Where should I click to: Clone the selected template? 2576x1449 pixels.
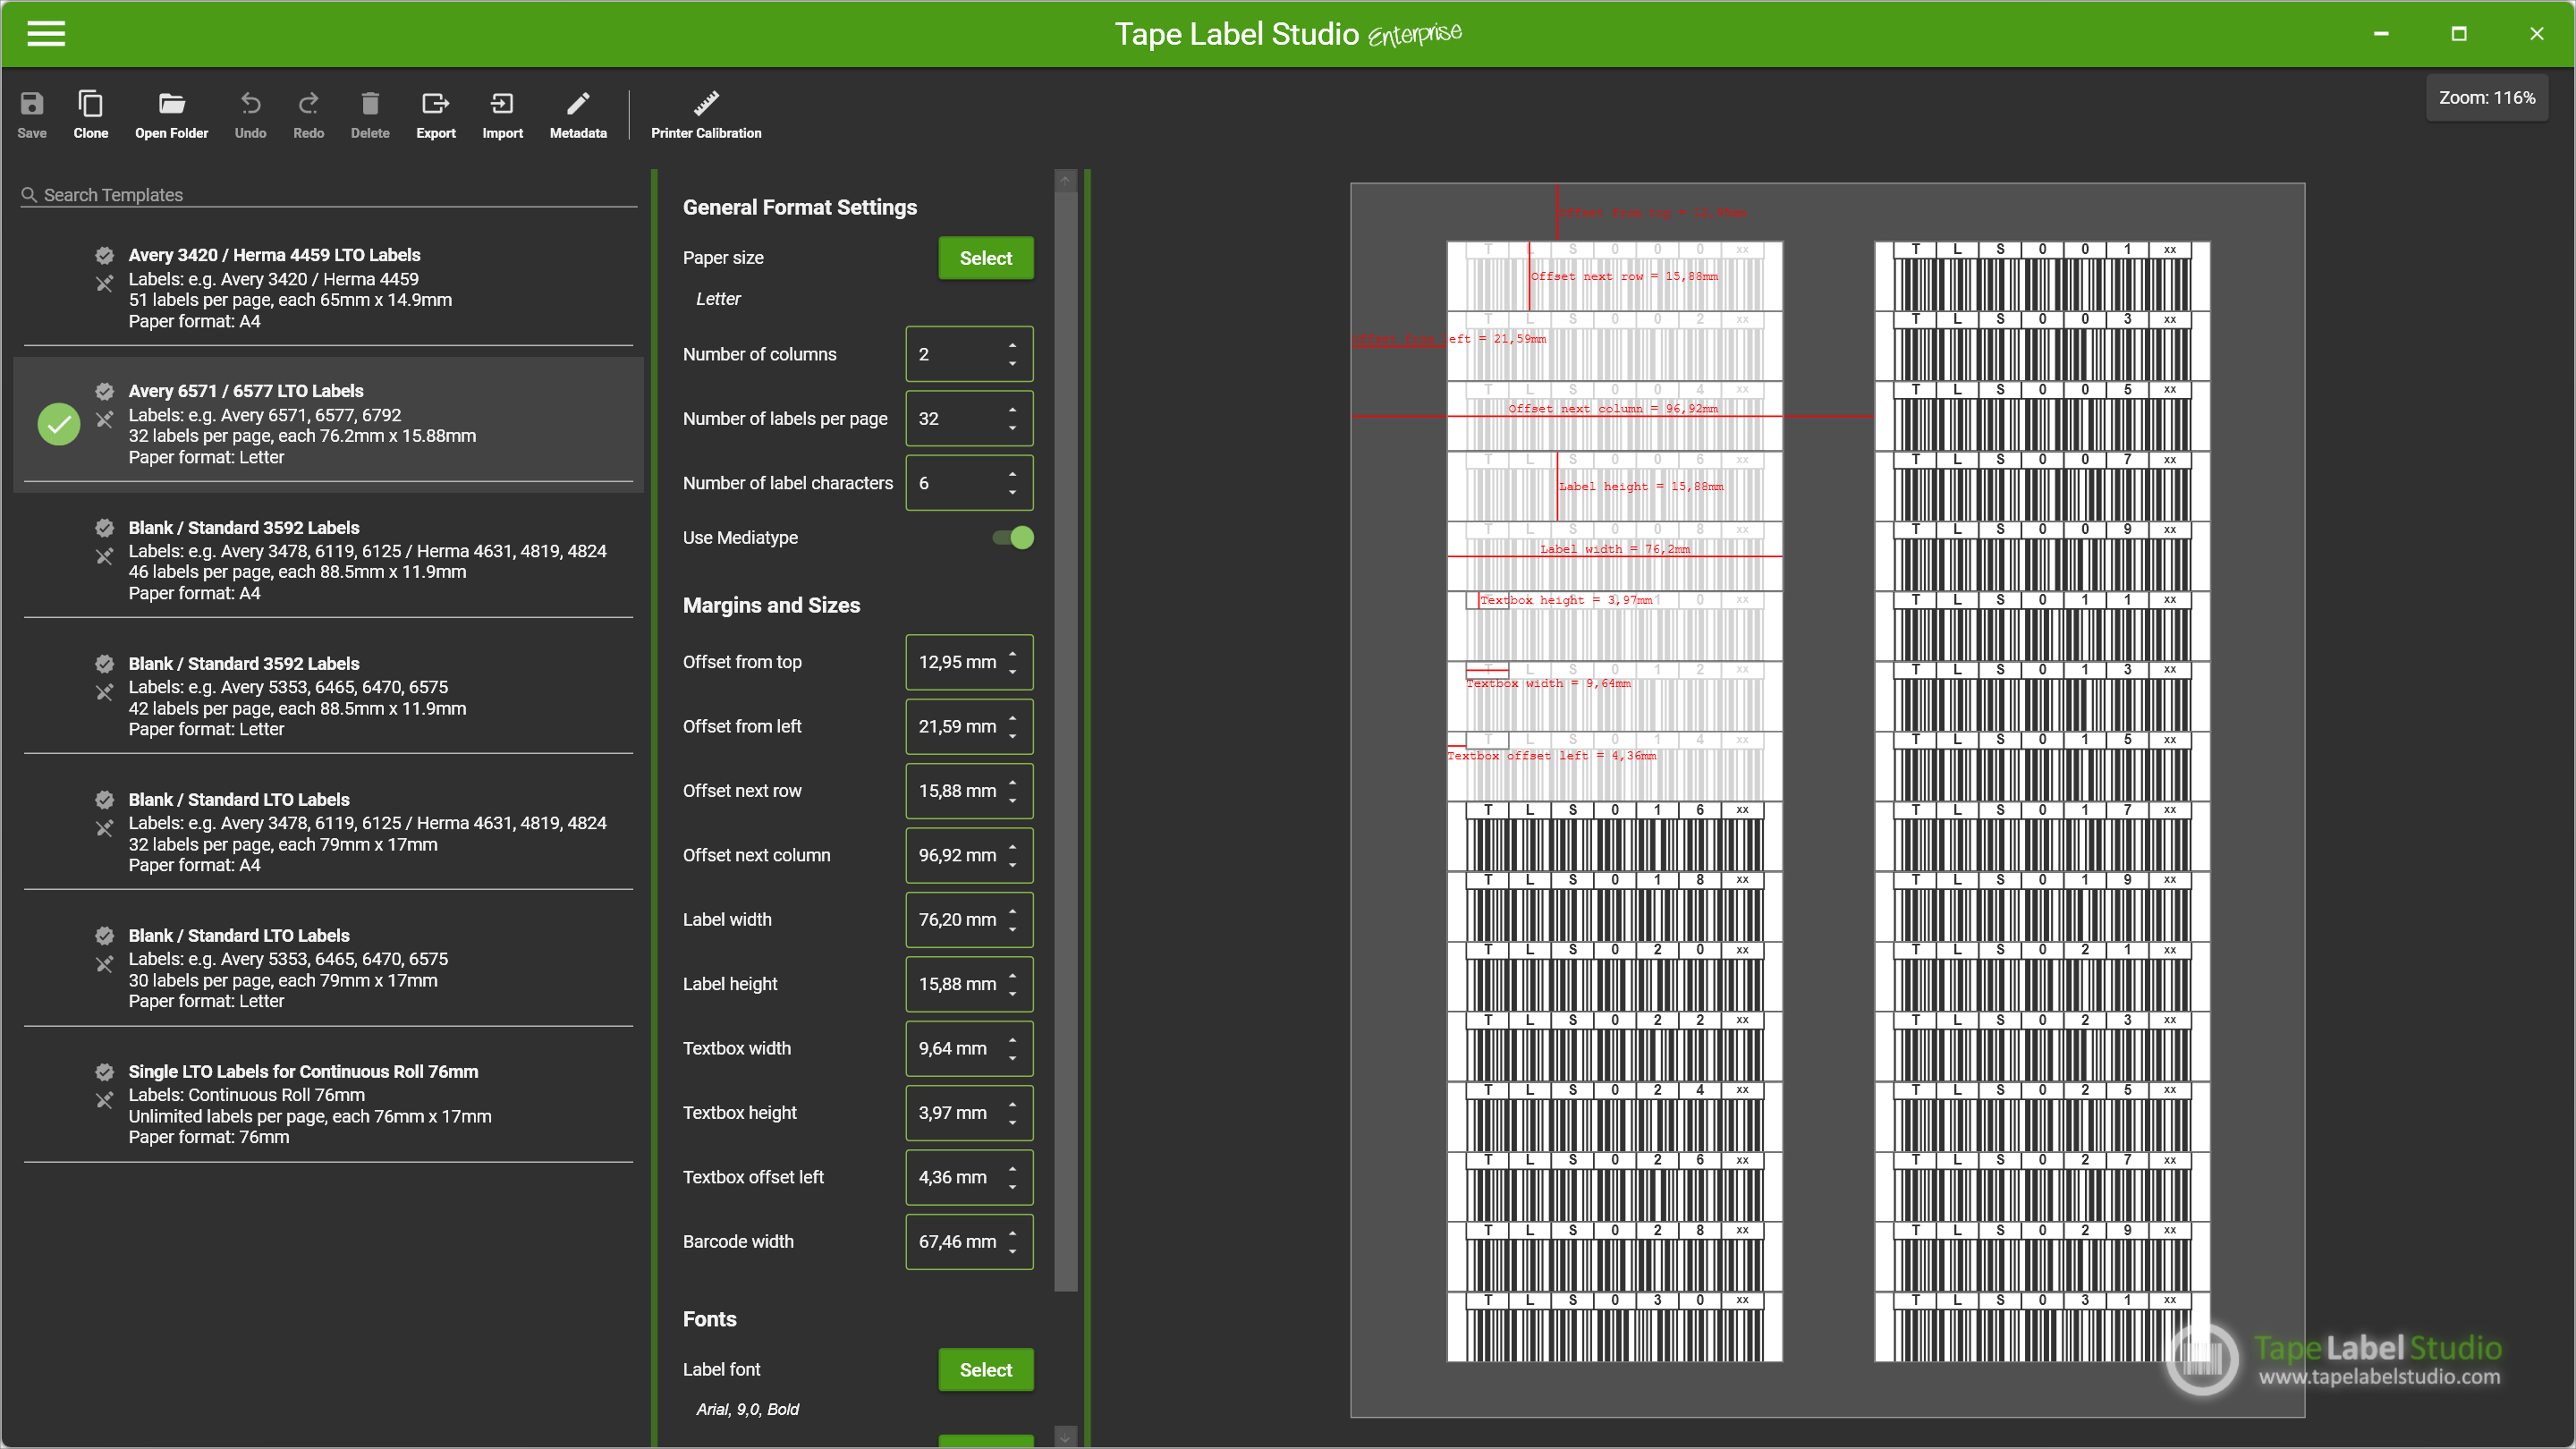[x=90, y=115]
